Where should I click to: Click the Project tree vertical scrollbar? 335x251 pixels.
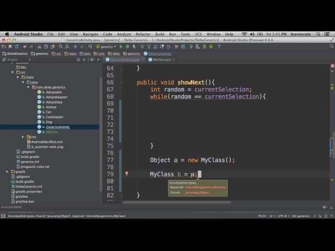(101, 134)
